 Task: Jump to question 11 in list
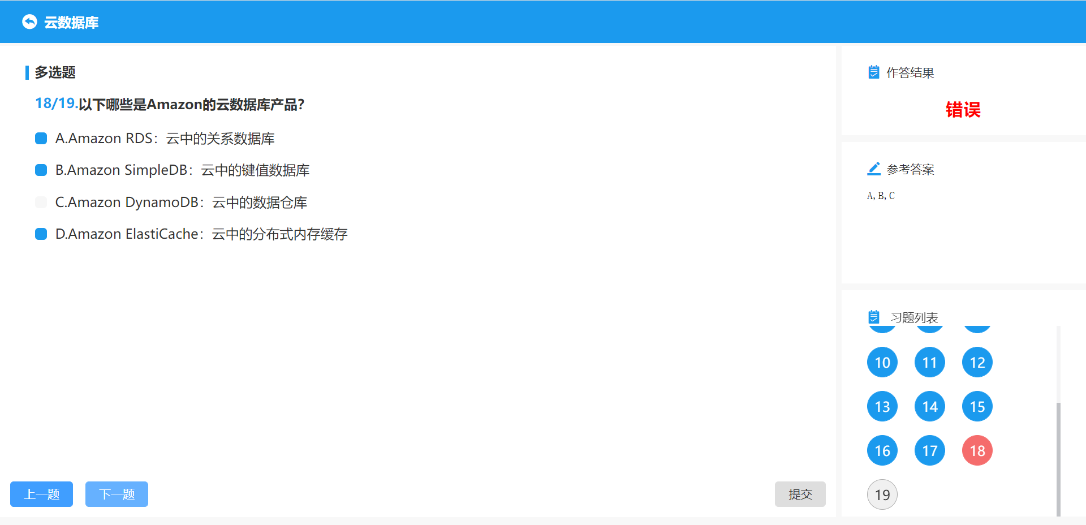930,362
